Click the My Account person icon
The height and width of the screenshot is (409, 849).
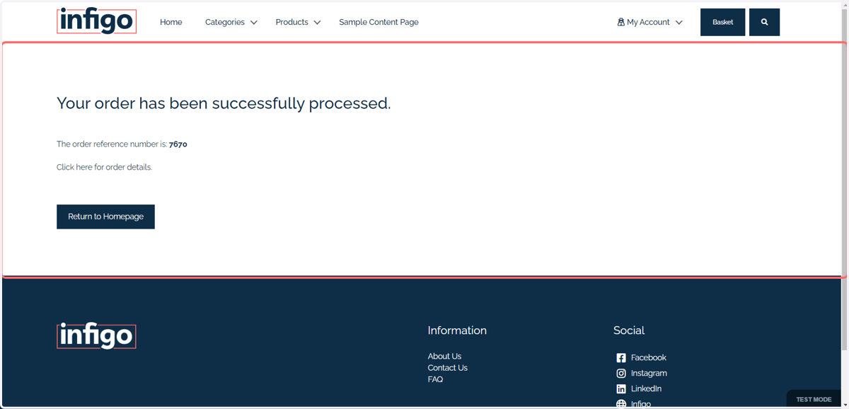click(x=620, y=22)
